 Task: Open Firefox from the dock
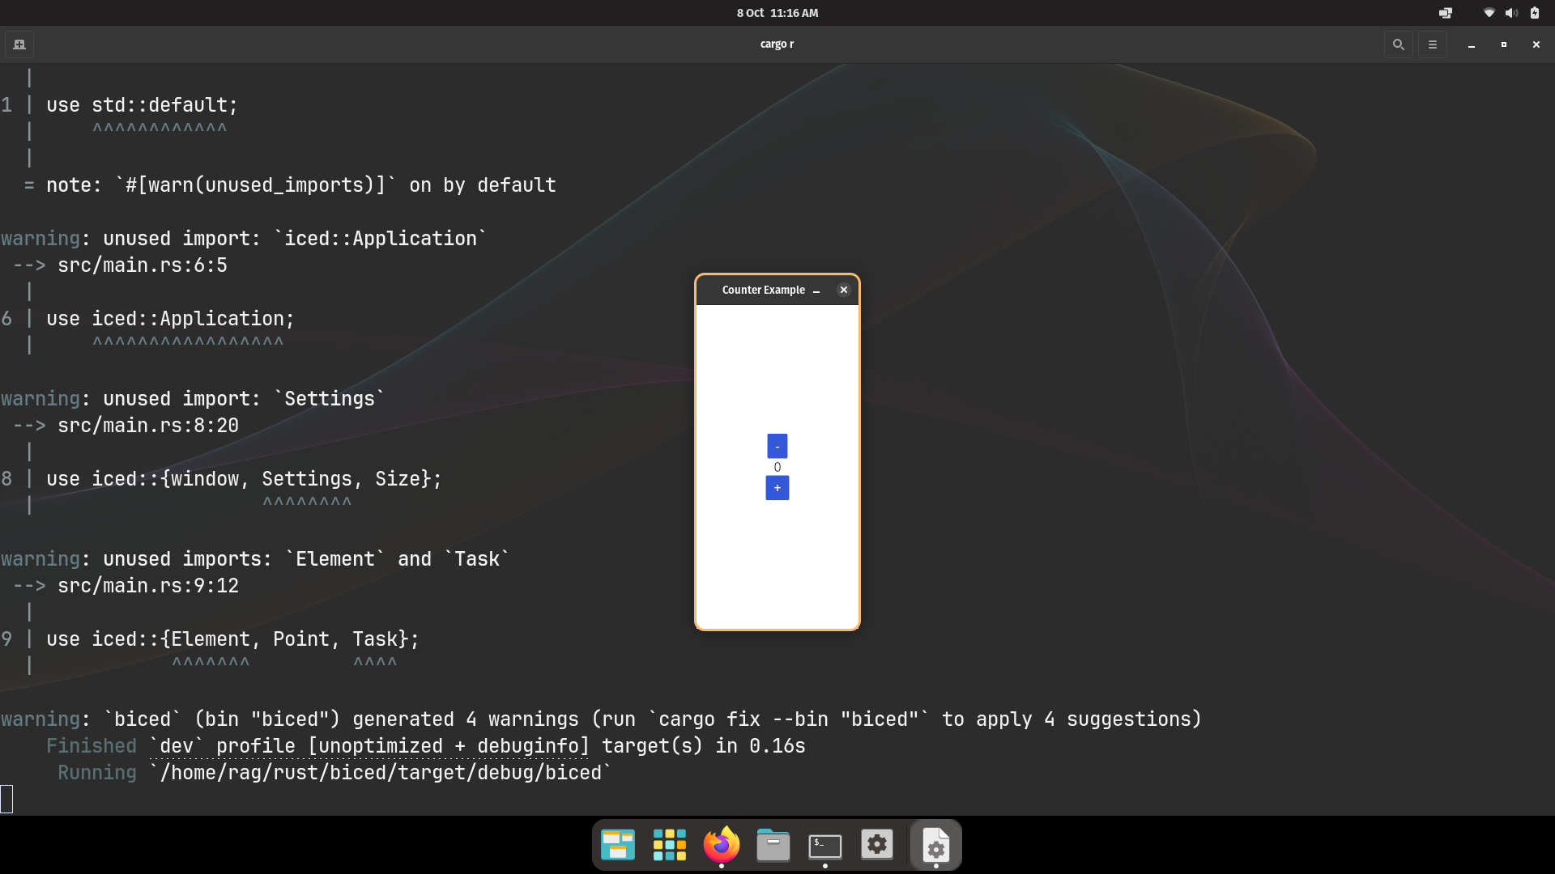[x=720, y=844]
